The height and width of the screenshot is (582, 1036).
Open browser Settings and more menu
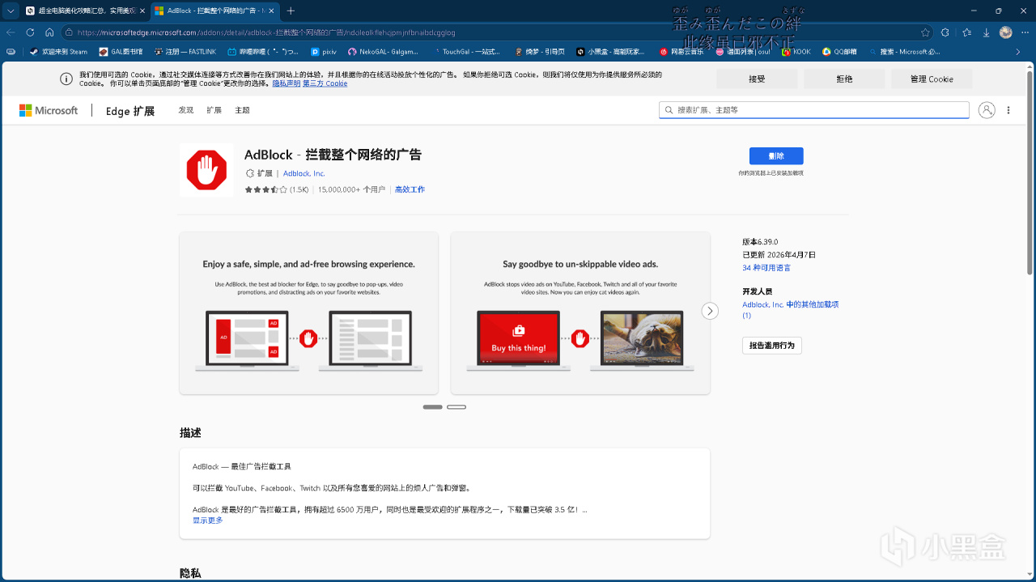point(1025,32)
